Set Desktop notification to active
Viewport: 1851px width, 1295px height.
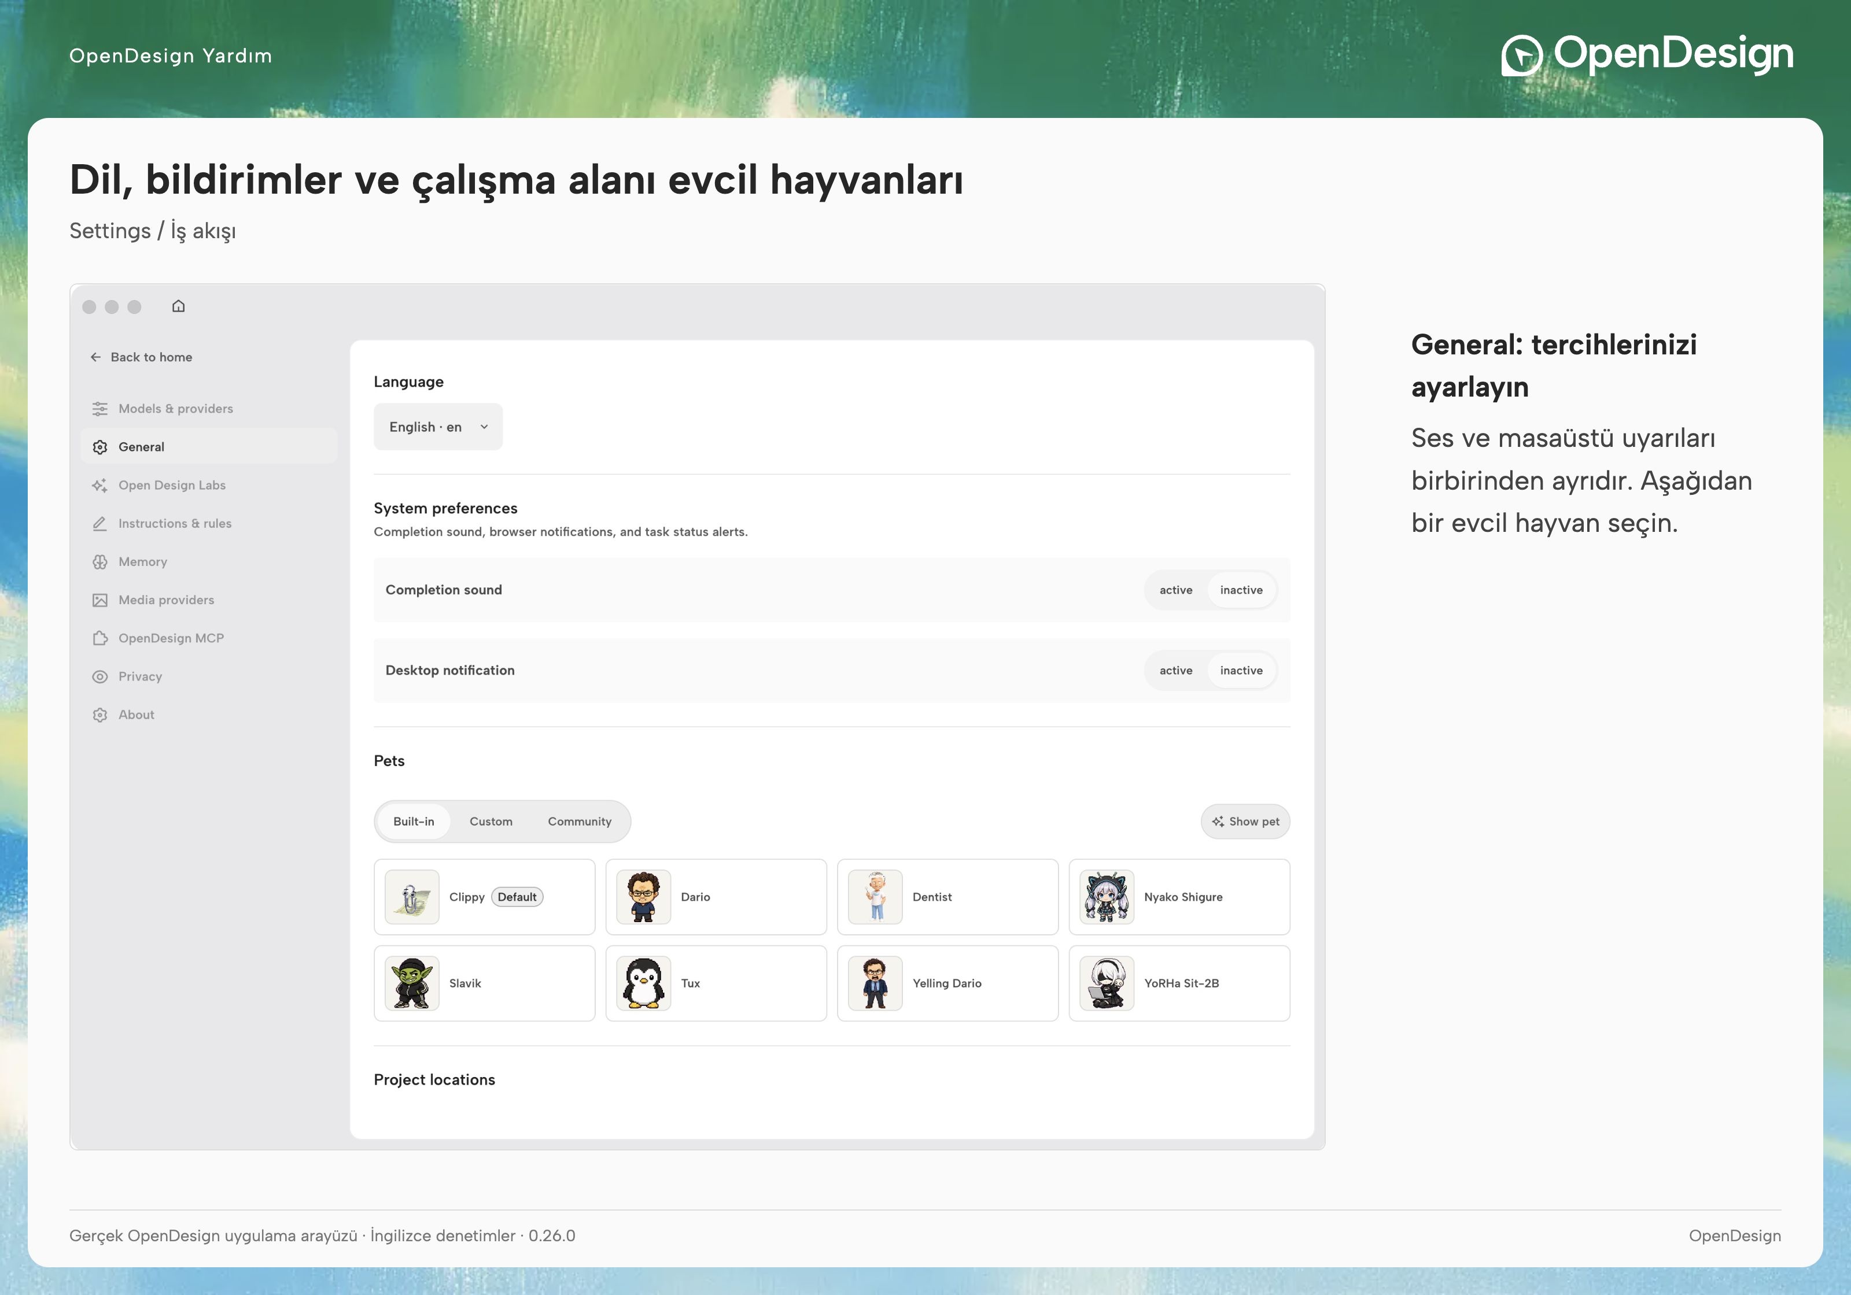1175,671
